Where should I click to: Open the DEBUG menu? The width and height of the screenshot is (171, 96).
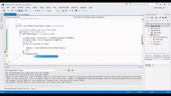point(35,8)
